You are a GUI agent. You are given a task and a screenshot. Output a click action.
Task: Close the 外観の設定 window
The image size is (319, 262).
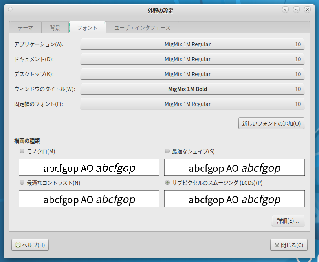click(x=307, y=9)
